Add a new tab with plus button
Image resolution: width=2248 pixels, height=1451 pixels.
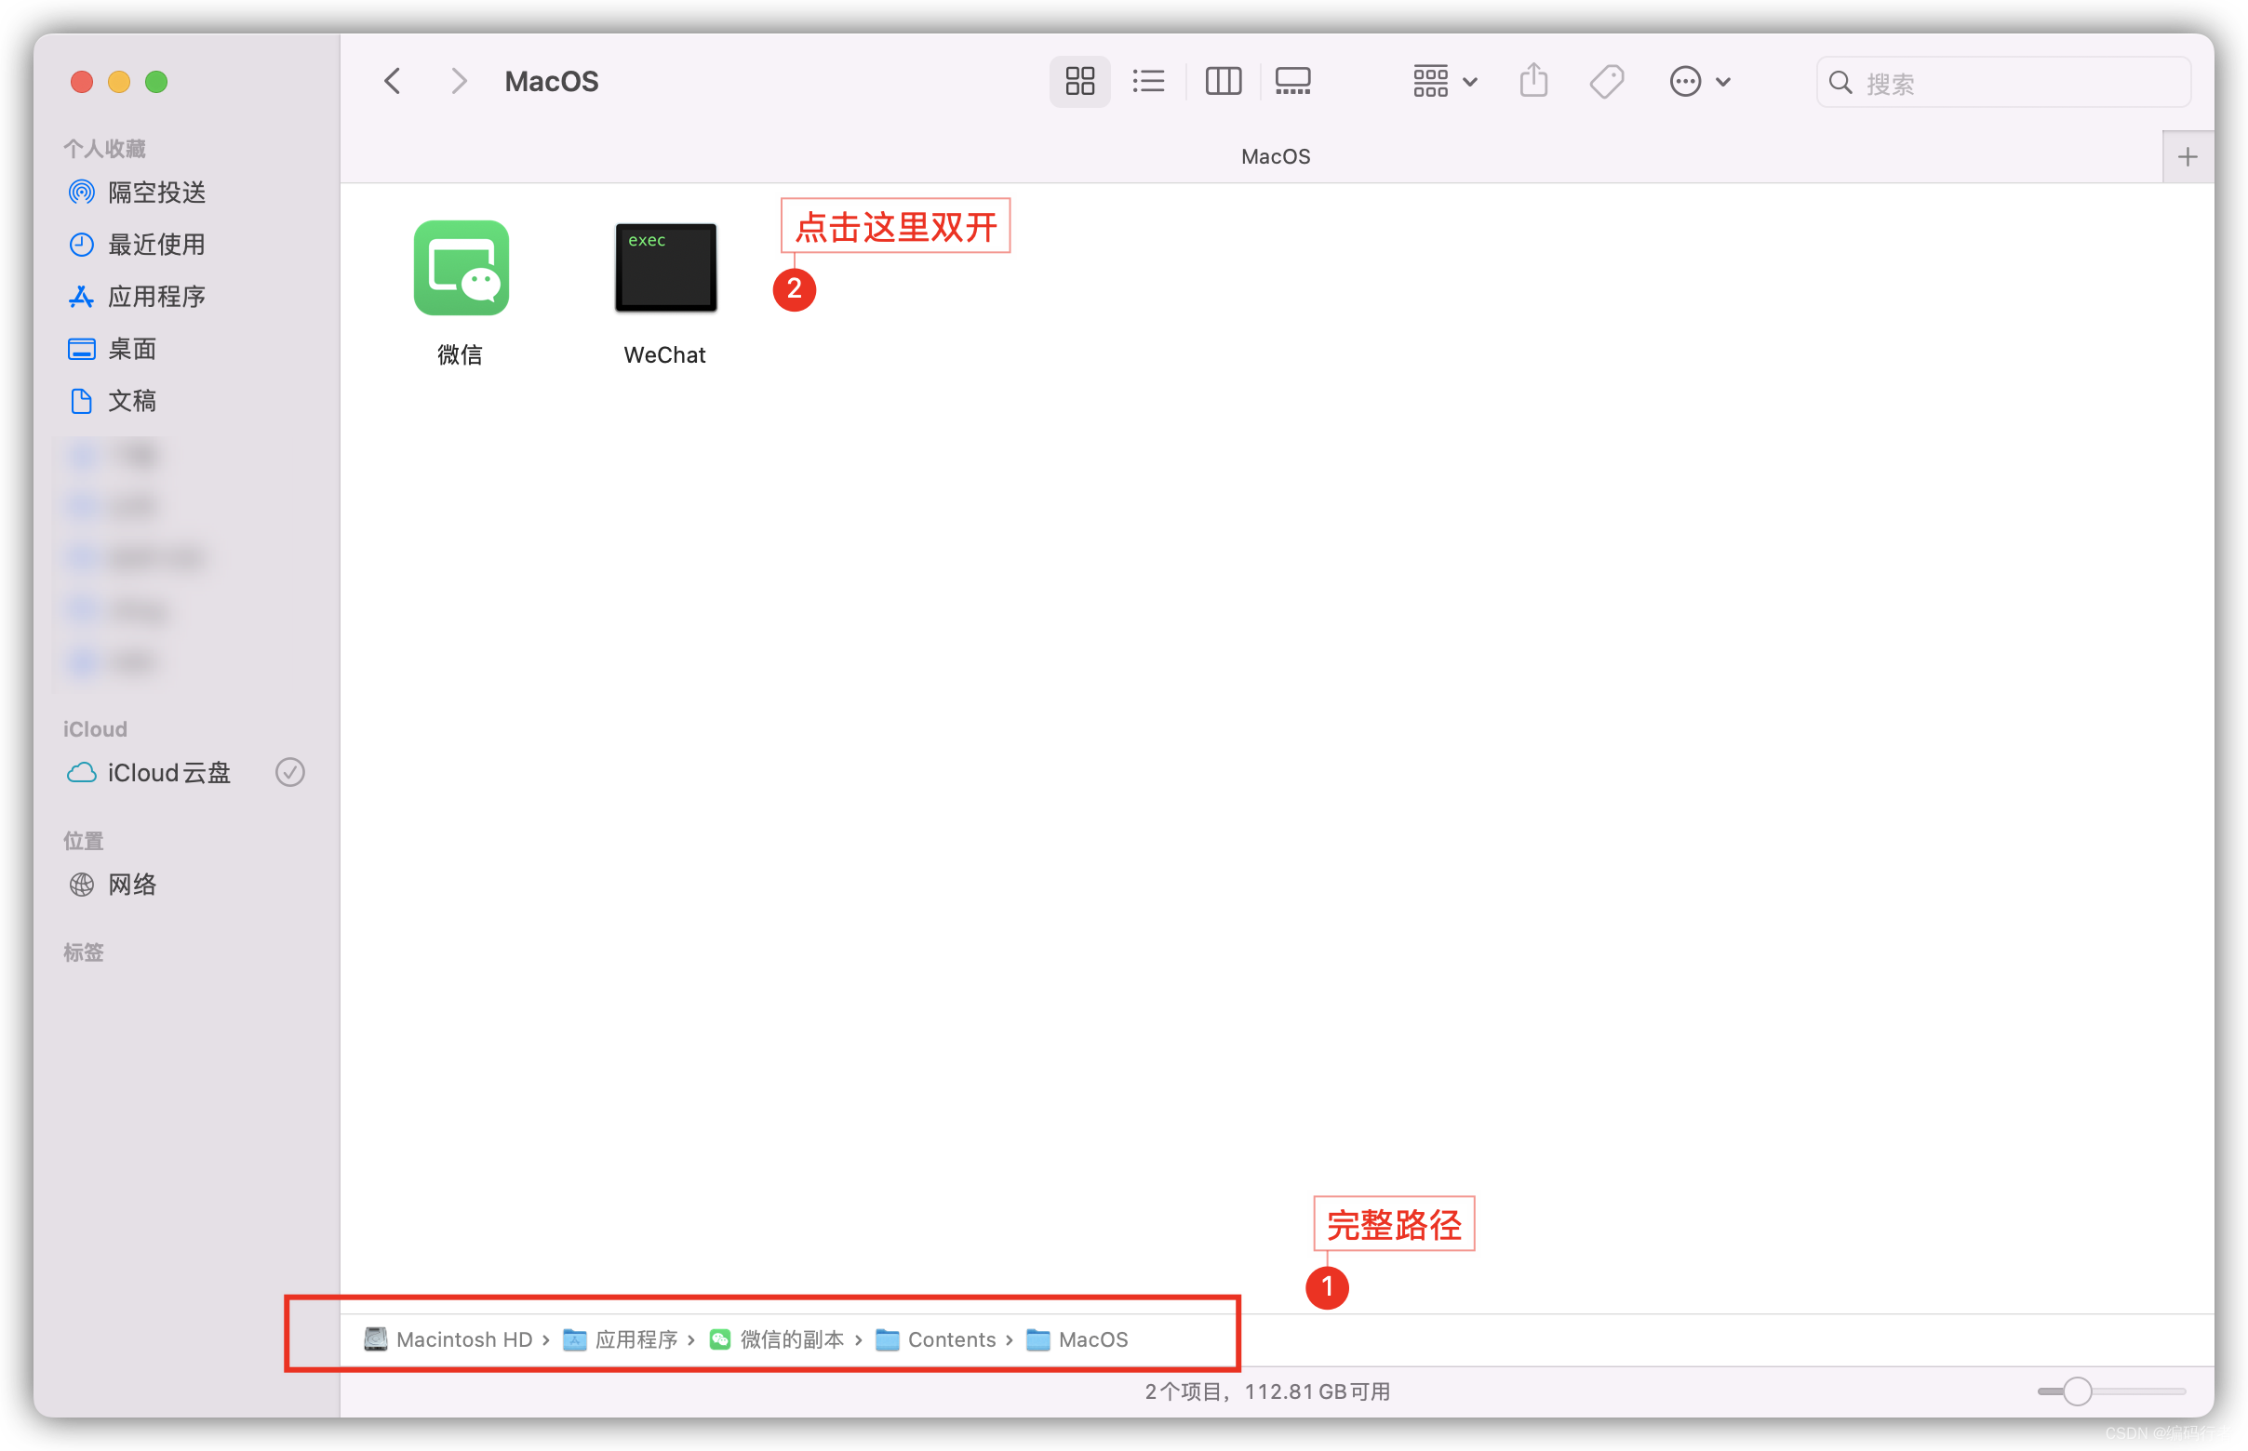click(x=2187, y=156)
